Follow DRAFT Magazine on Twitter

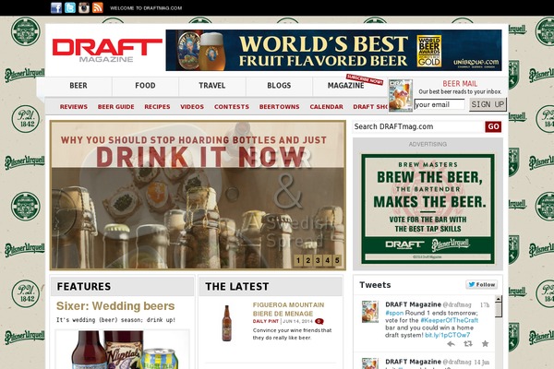(x=482, y=285)
